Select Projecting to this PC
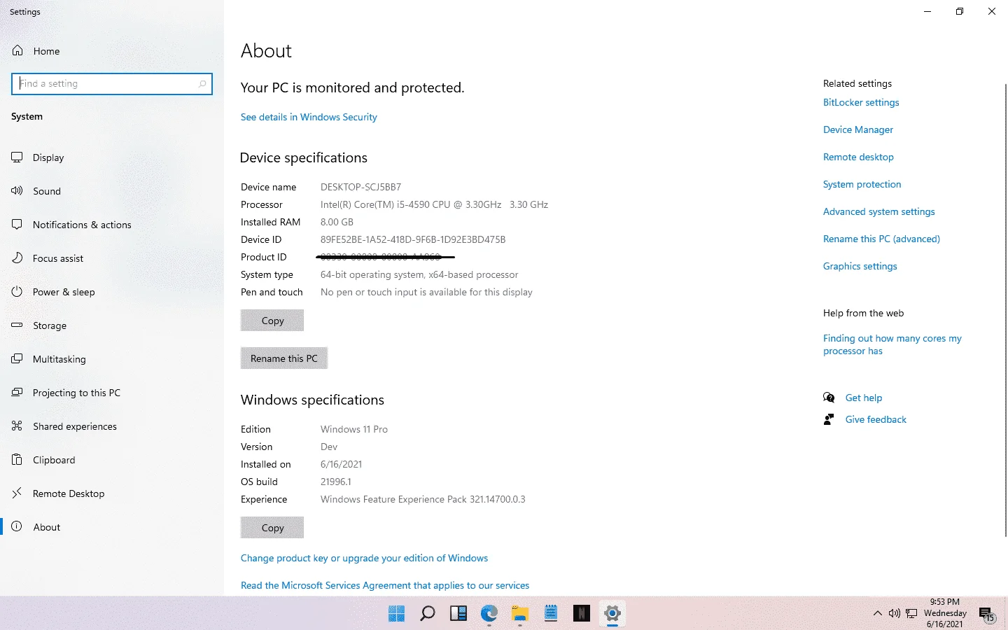This screenshot has width=1008, height=630. 112,393
